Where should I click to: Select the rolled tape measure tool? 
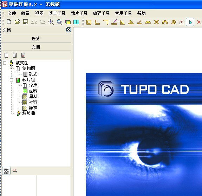click(174, 22)
